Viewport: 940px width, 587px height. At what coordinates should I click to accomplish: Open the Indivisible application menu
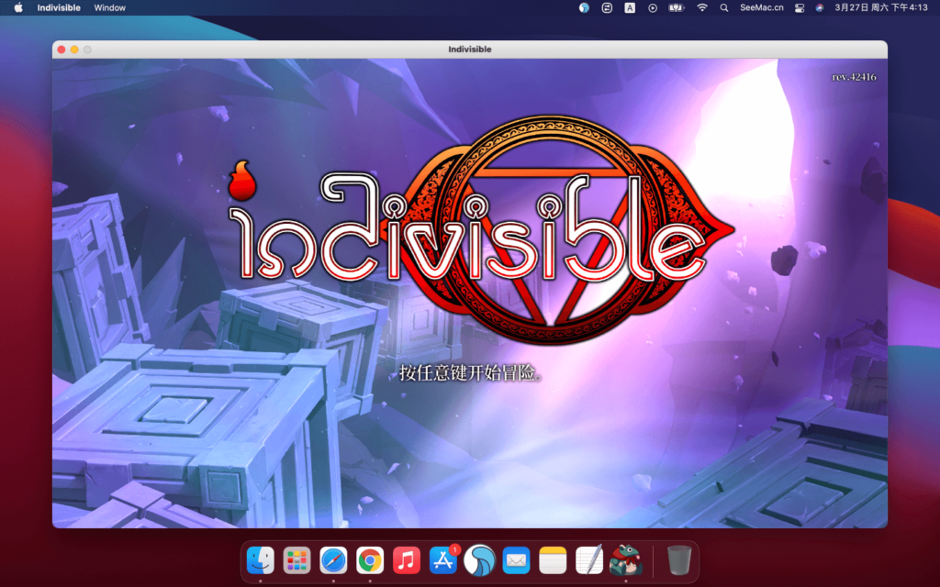pos(59,7)
